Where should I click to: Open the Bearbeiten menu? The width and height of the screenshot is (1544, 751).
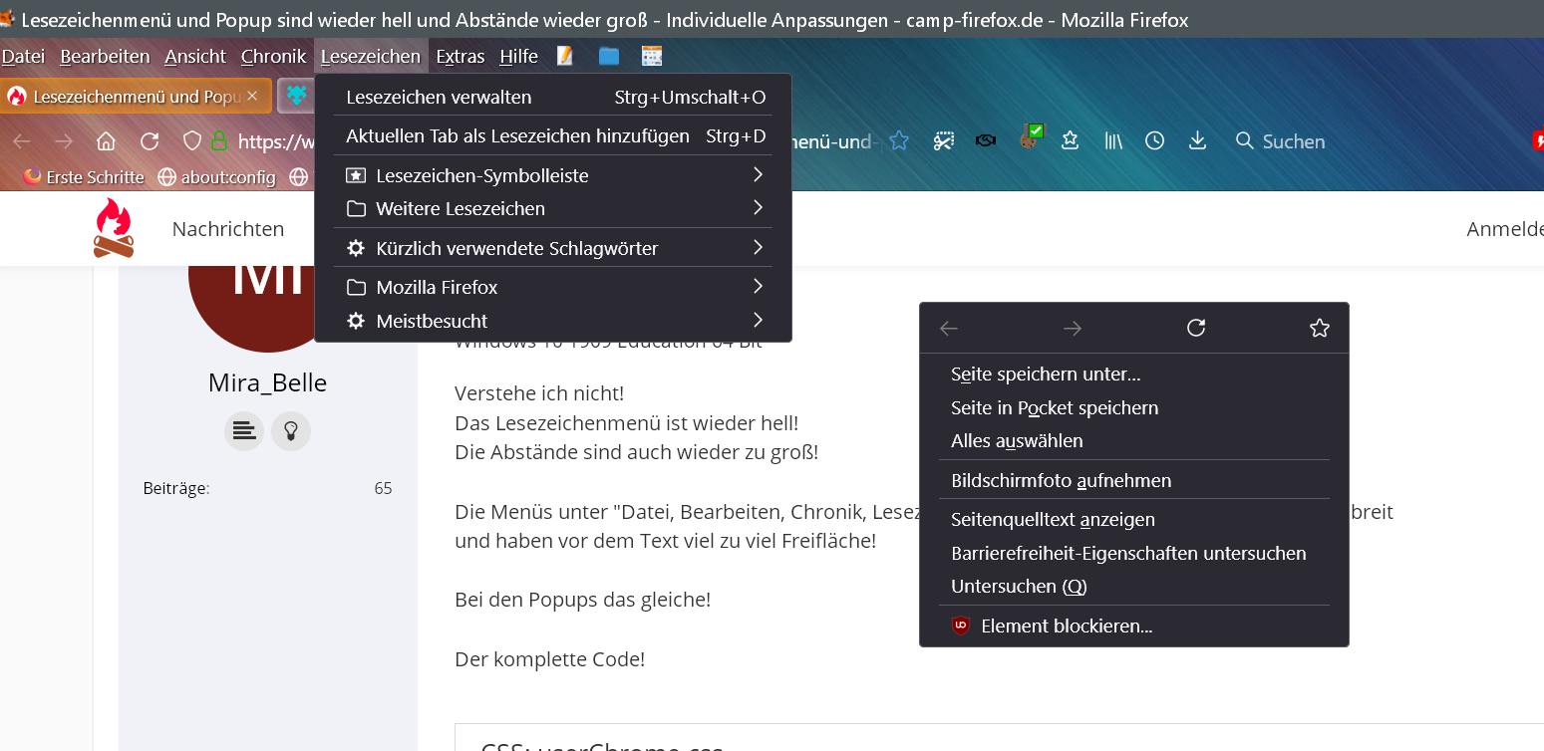pos(105,57)
